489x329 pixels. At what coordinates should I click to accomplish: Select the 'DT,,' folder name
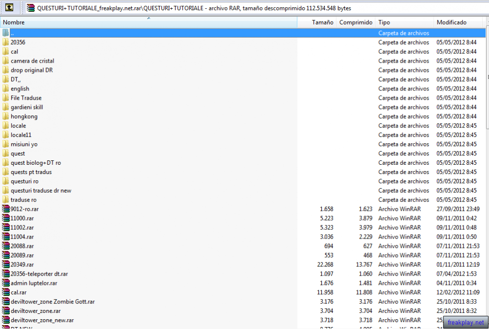point(16,80)
